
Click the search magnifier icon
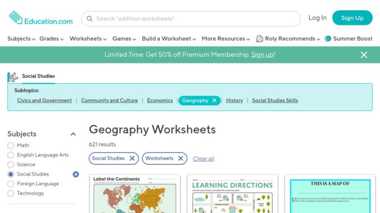click(x=90, y=19)
